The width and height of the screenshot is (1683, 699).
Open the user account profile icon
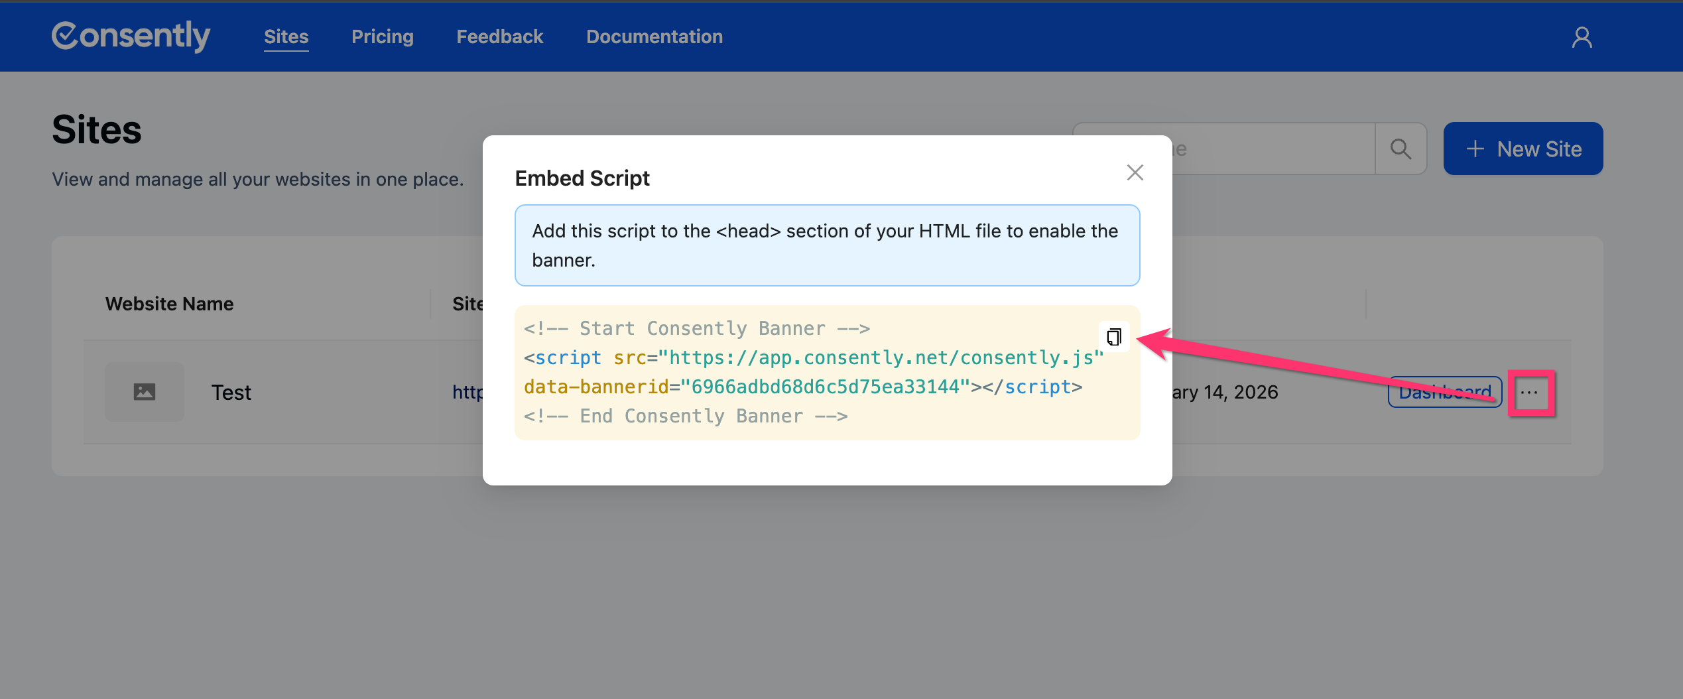point(1582,37)
